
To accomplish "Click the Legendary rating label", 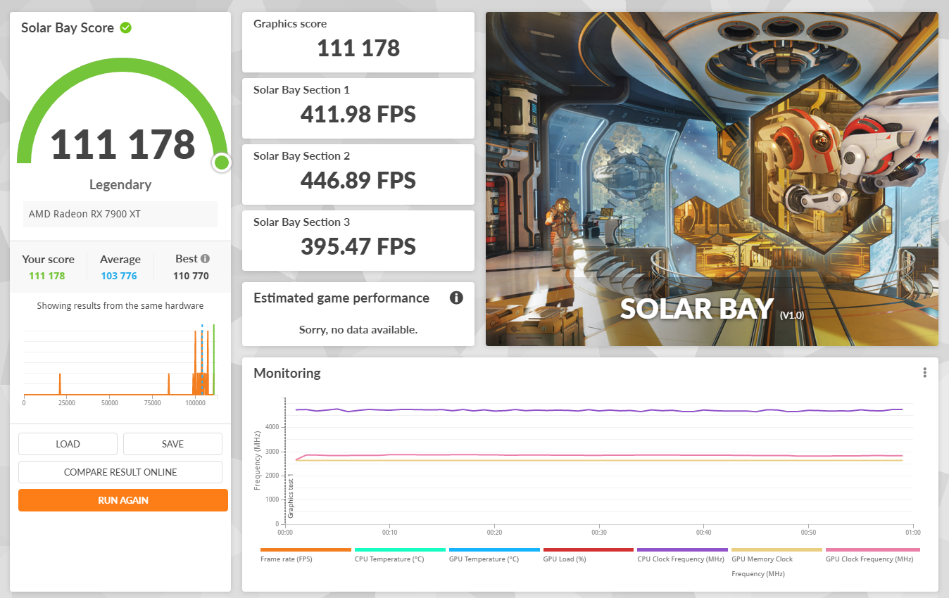I will pos(120,184).
